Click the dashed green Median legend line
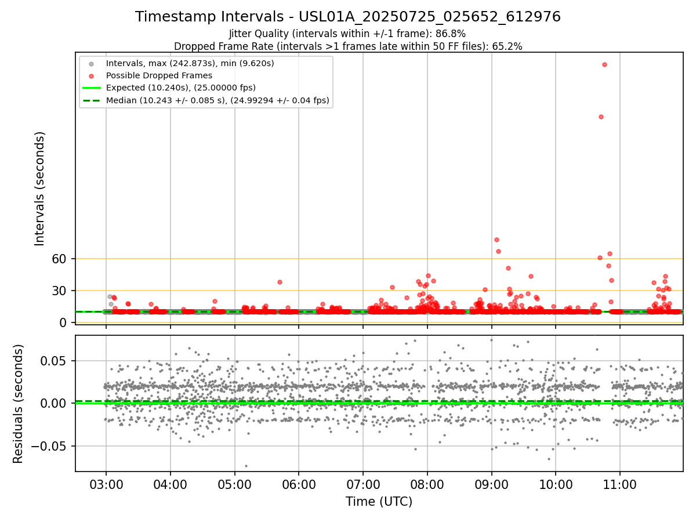 point(91,100)
